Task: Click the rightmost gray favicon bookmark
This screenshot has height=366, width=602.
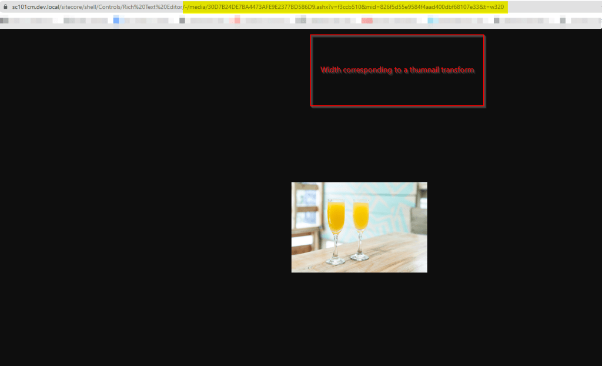Action: [x=562, y=21]
